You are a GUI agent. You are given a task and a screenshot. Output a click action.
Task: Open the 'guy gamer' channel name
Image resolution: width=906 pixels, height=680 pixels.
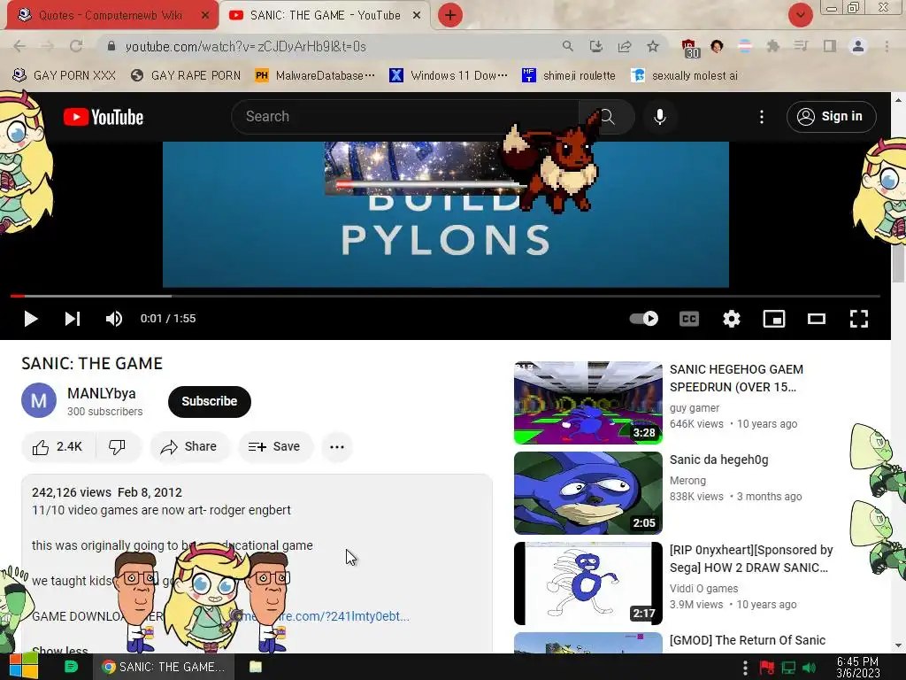[x=695, y=408]
